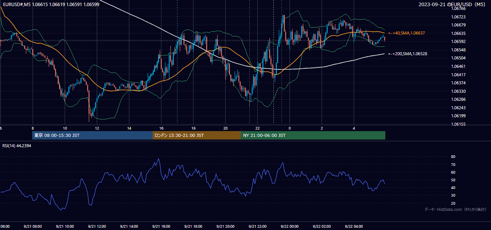Click the bottom date label 9/21 14:00
The width and height of the screenshot is (491, 230).
129,226
